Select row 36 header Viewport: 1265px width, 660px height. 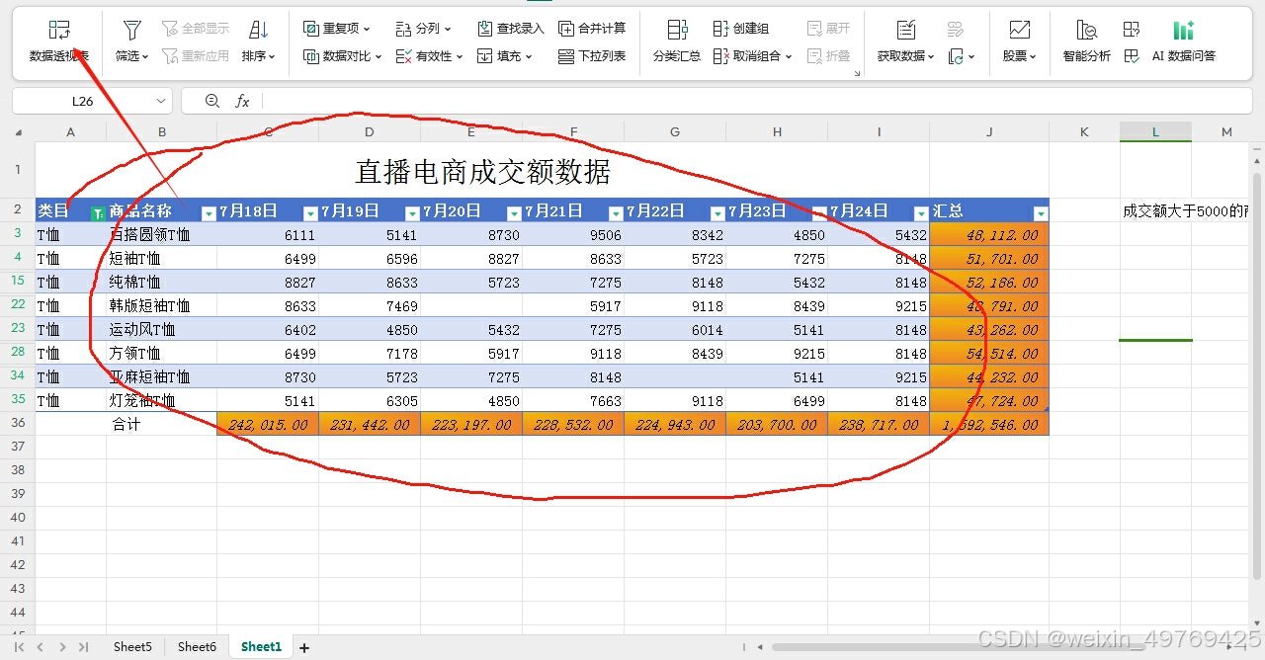click(18, 423)
